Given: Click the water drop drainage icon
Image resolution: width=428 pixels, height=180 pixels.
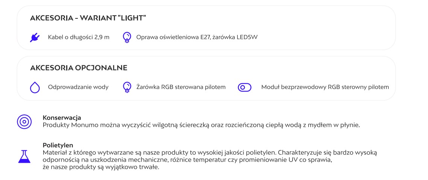Looking at the screenshot, I should click(x=34, y=87).
